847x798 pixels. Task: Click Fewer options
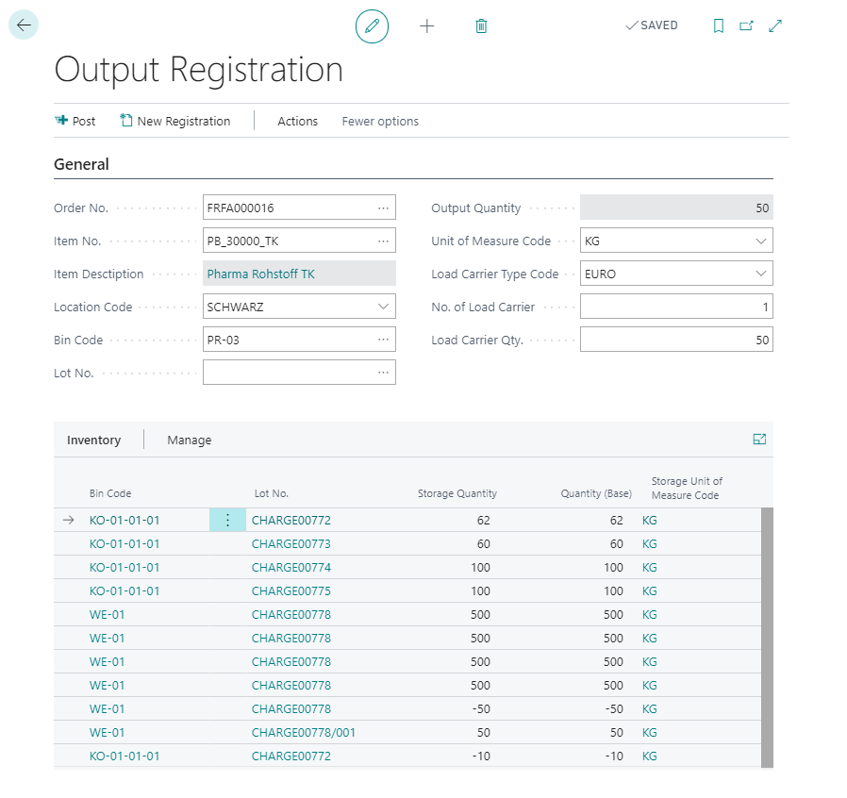coord(380,121)
